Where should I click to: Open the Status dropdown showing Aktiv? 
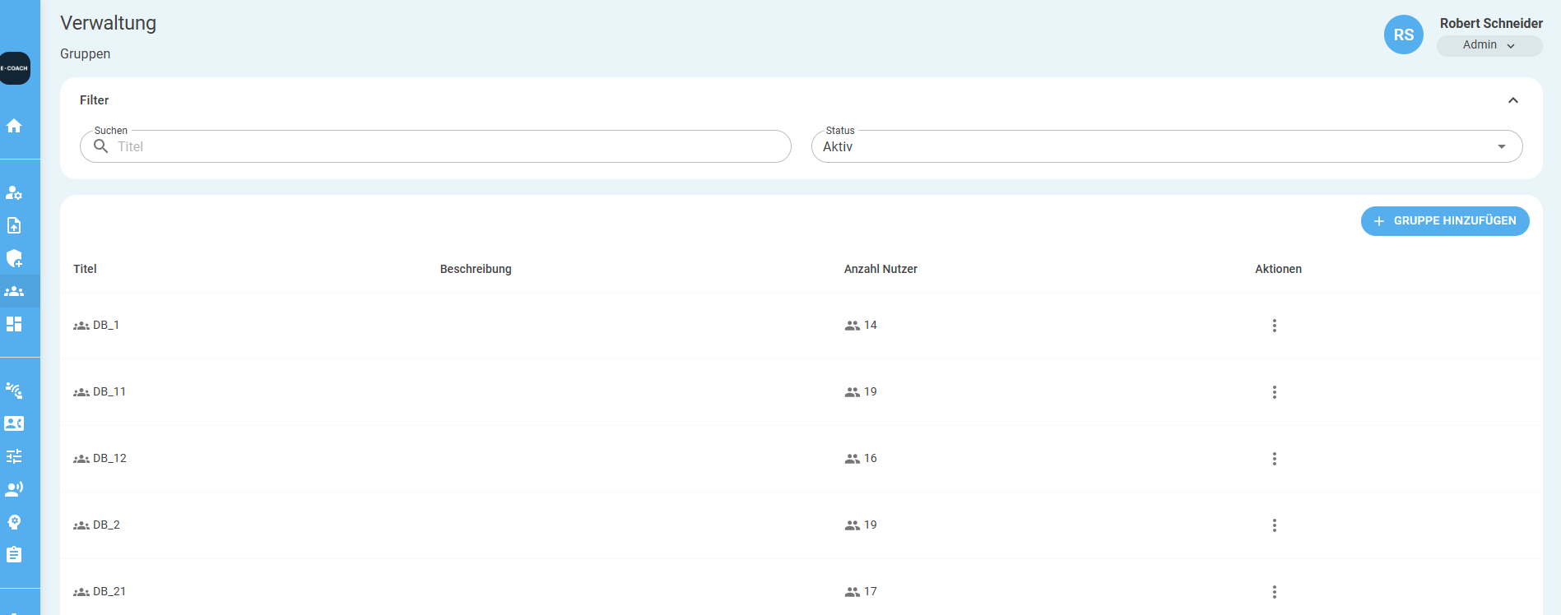pos(1167,146)
